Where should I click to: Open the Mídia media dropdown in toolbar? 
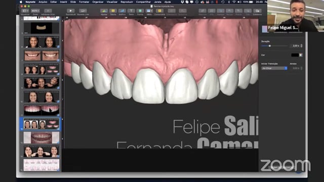click(149, 11)
